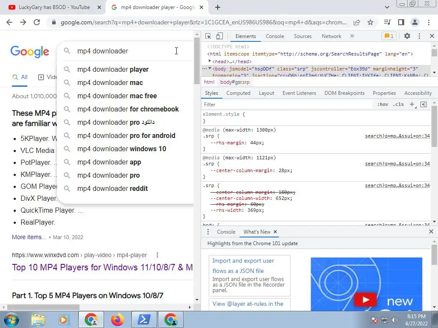
Task: Switch to the Sources tab
Action: [302, 36]
